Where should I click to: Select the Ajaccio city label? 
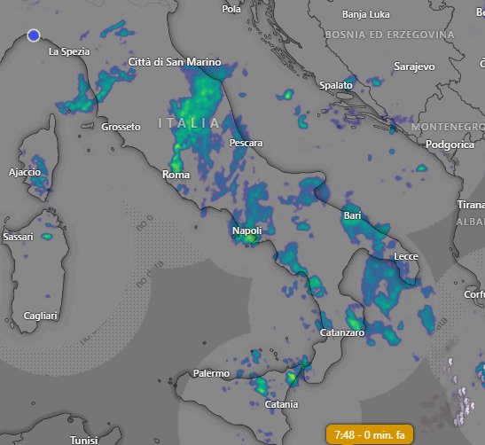pyautogui.click(x=25, y=172)
